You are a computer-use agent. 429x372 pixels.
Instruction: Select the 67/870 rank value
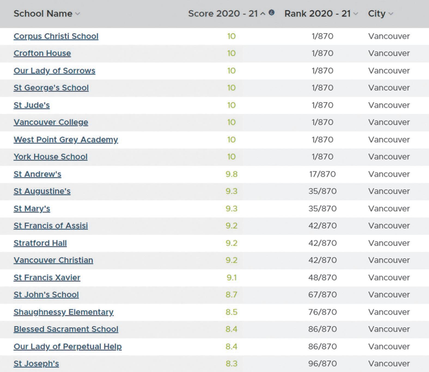(x=322, y=295)
